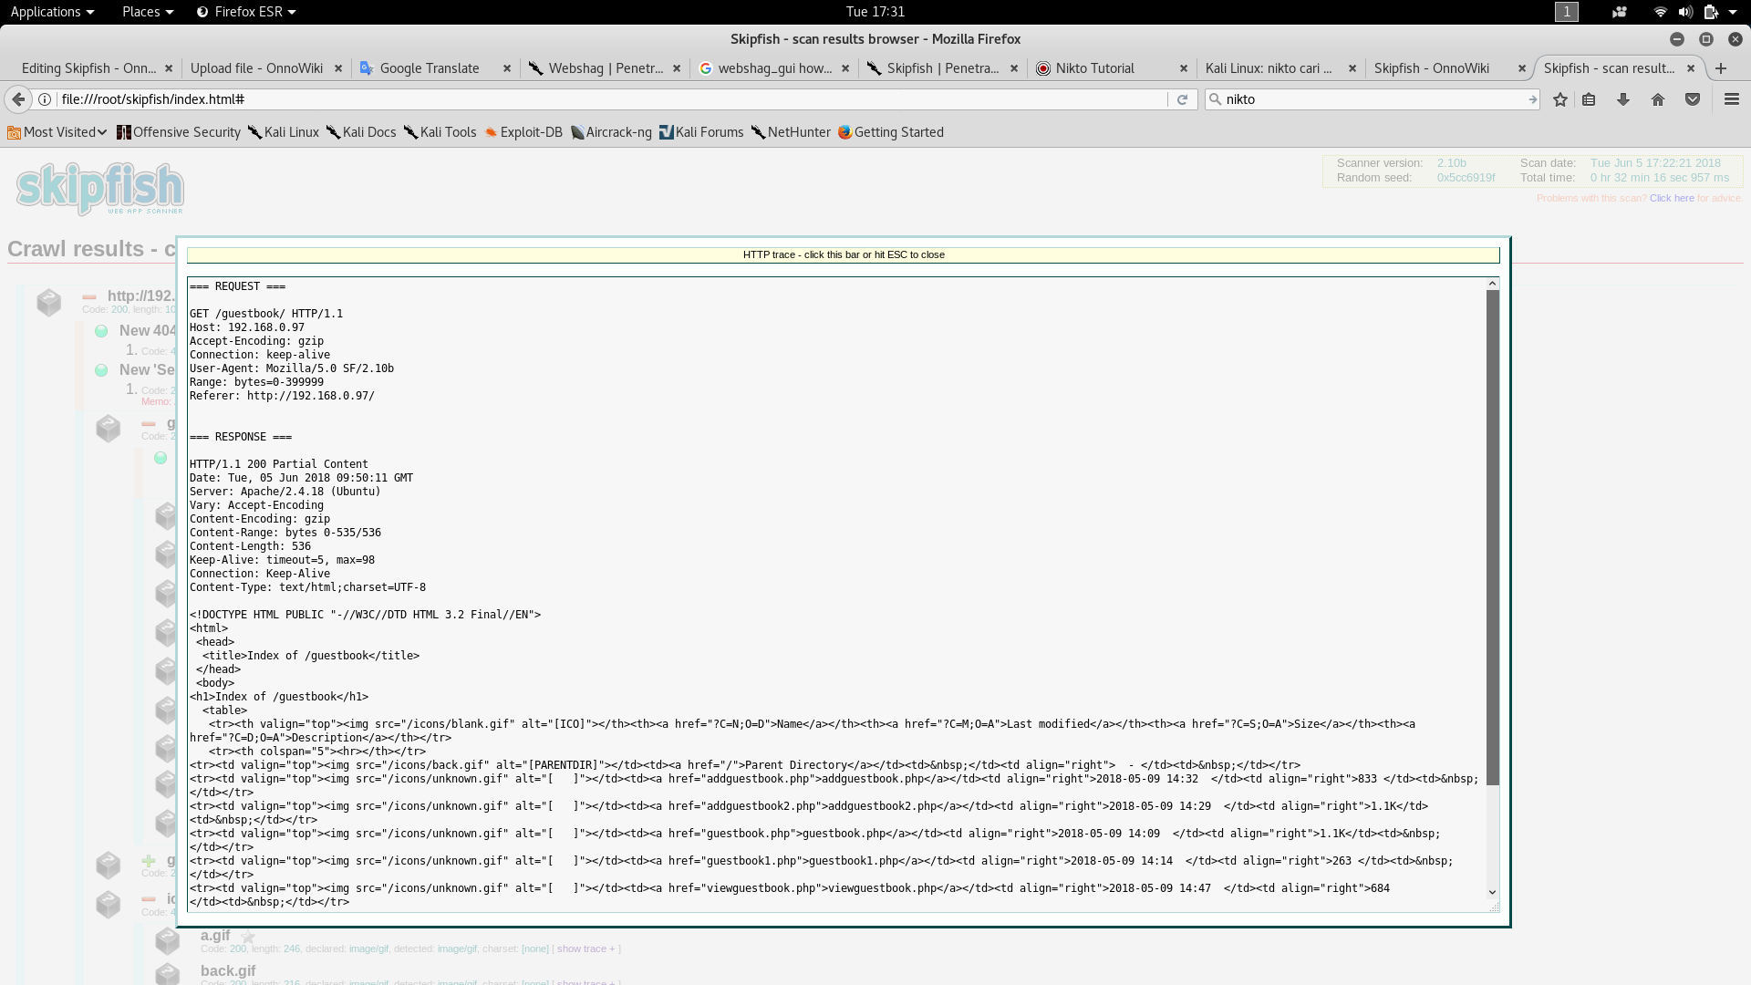The width and height of the screenshot is (1751, 985).
Task: Close HTTP trace via the yellow bar
Action: [844, 255]
